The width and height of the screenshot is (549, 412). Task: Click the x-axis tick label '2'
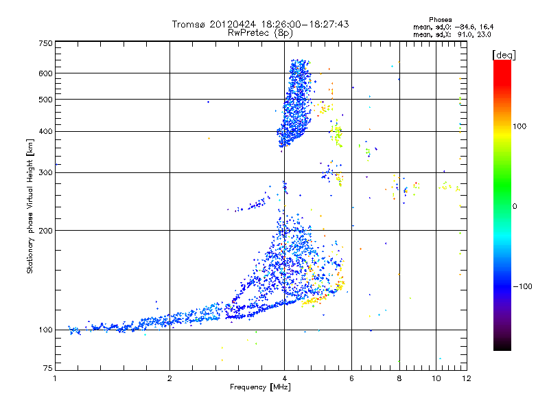[170, 378]
